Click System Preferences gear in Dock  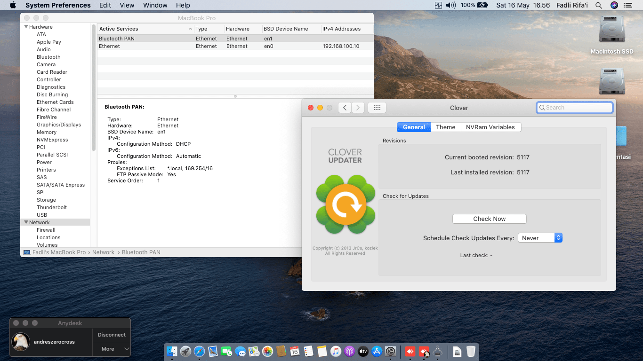pyautogui.click(x=391, y=351)
